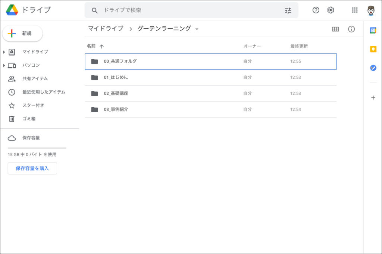Click 保存容量を購入 button
The height and width of the screenshot is (254, 382).
[x=32, y=168]
